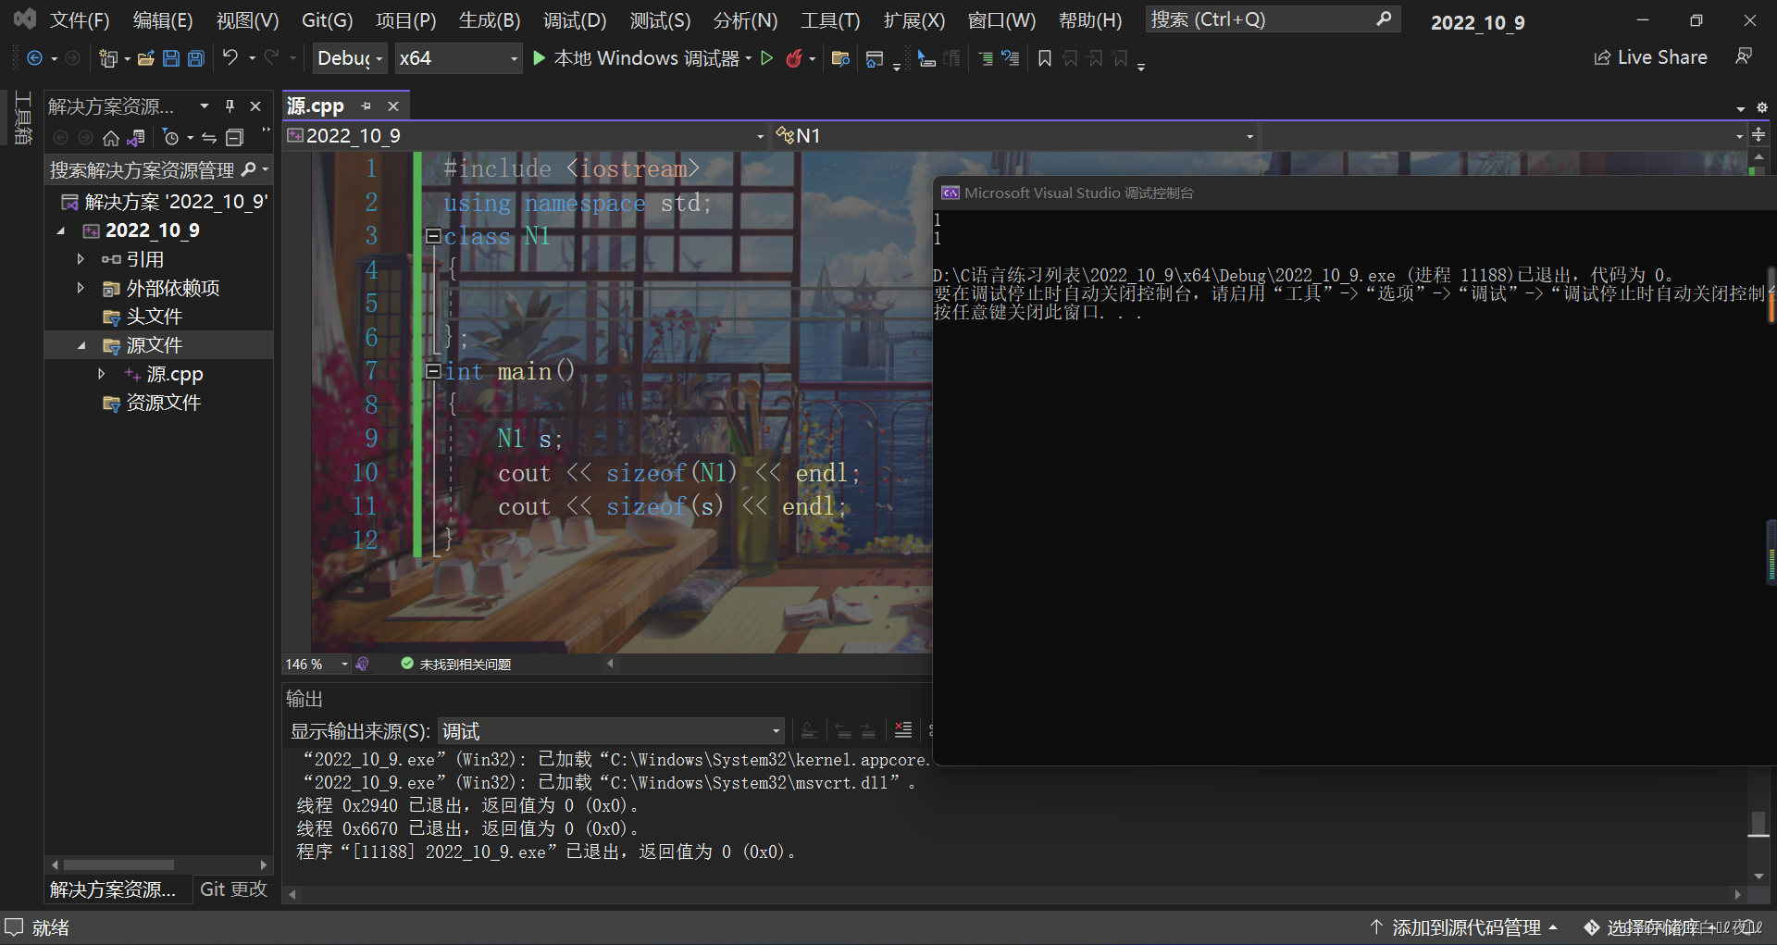Open the 调试(D) menu

(574, 20)
